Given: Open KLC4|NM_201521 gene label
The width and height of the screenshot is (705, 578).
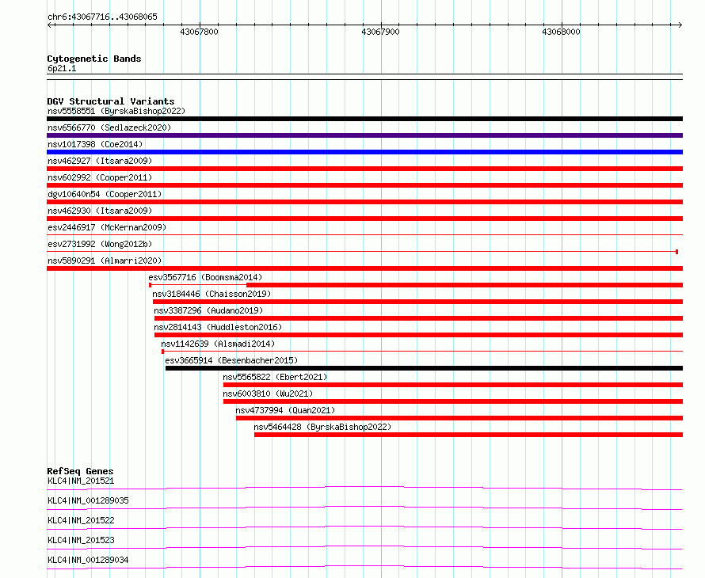Looking at the screenshot, I should tap(81, 481).
